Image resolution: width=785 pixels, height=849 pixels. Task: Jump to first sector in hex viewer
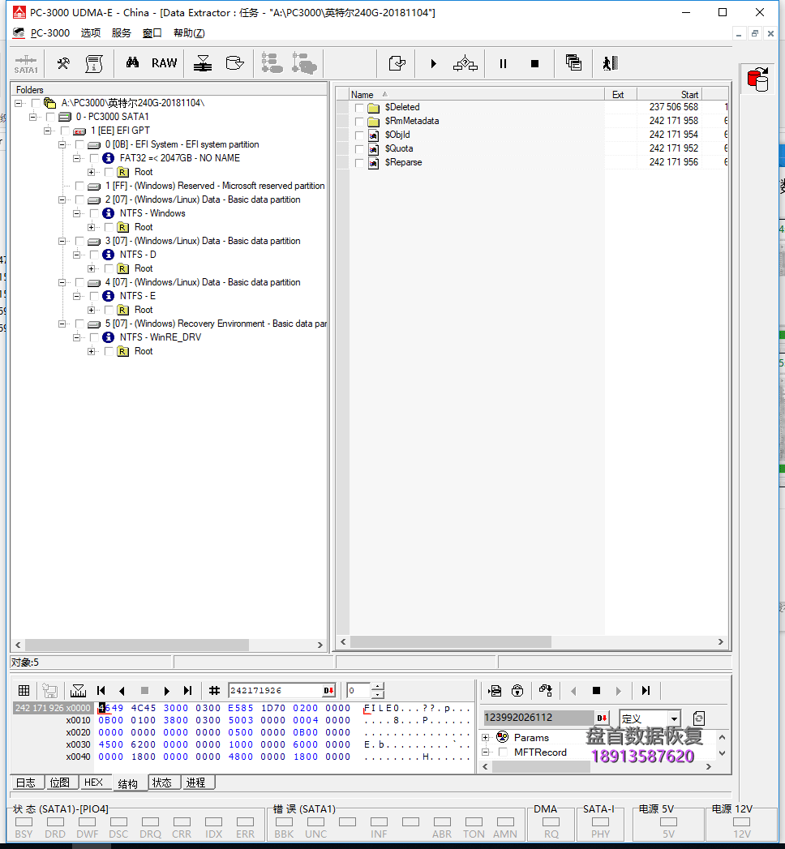[x=101, y=690]
